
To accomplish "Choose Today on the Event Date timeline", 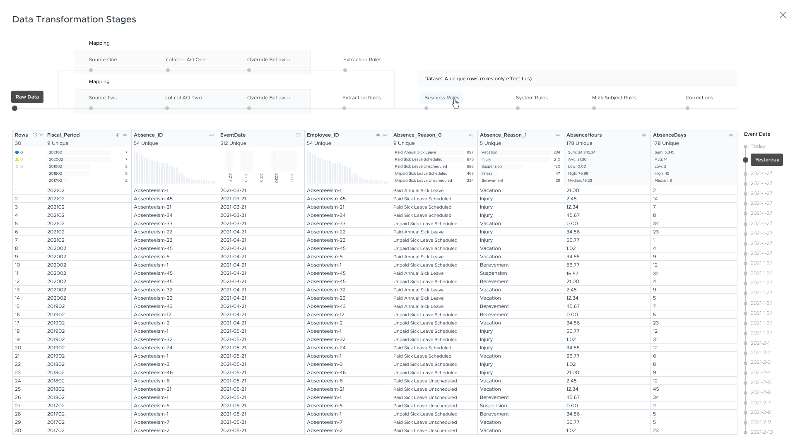I will coord(758,146).
